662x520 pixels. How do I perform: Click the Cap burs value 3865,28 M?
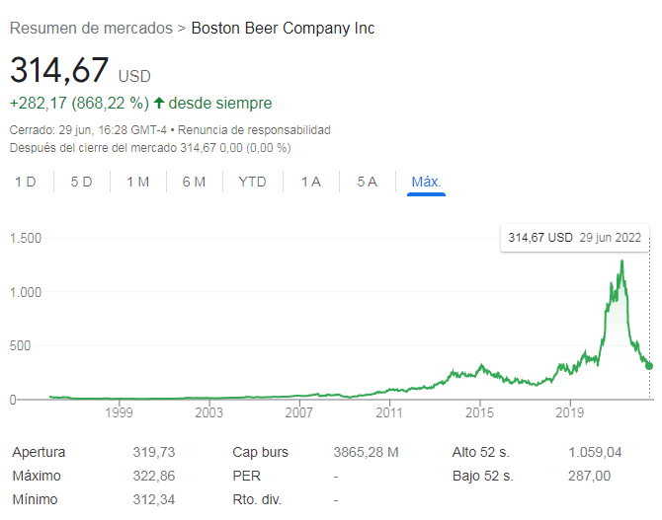366,452
